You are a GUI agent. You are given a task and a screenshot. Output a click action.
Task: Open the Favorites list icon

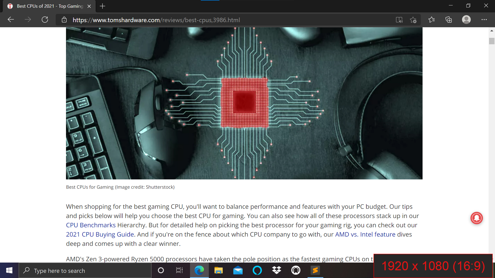pos(432,20)
